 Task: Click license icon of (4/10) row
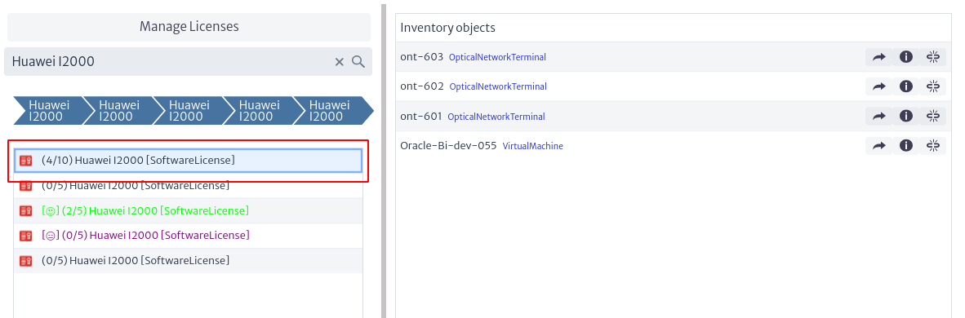[26, 161]
